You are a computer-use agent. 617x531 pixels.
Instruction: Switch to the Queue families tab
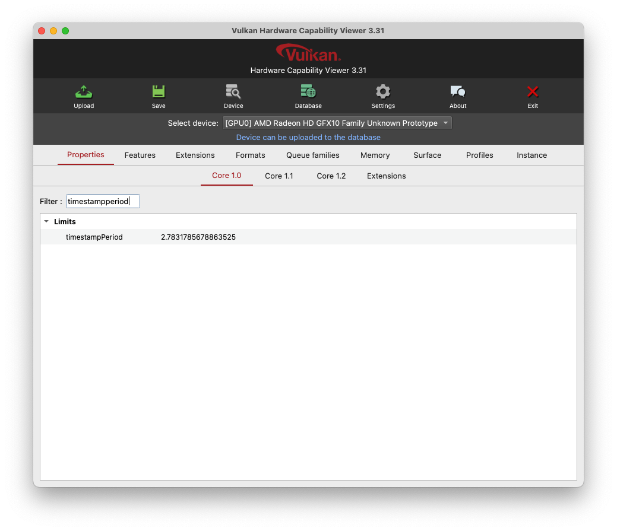pos(312,155)
